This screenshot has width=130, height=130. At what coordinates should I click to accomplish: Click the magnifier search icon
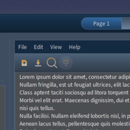coord(52,63)
